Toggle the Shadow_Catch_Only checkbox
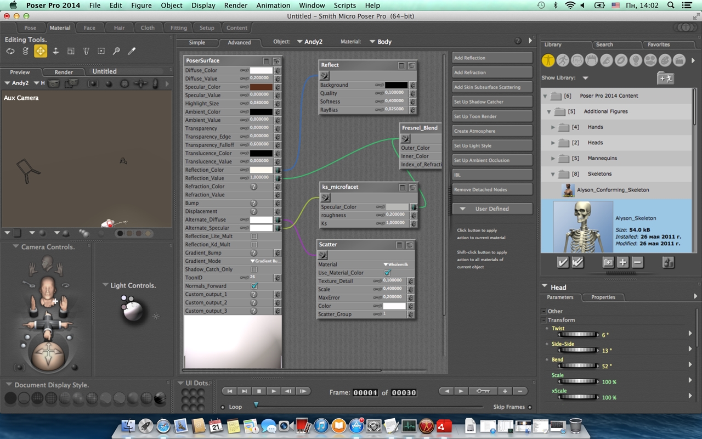 click(x=254, y=269)
